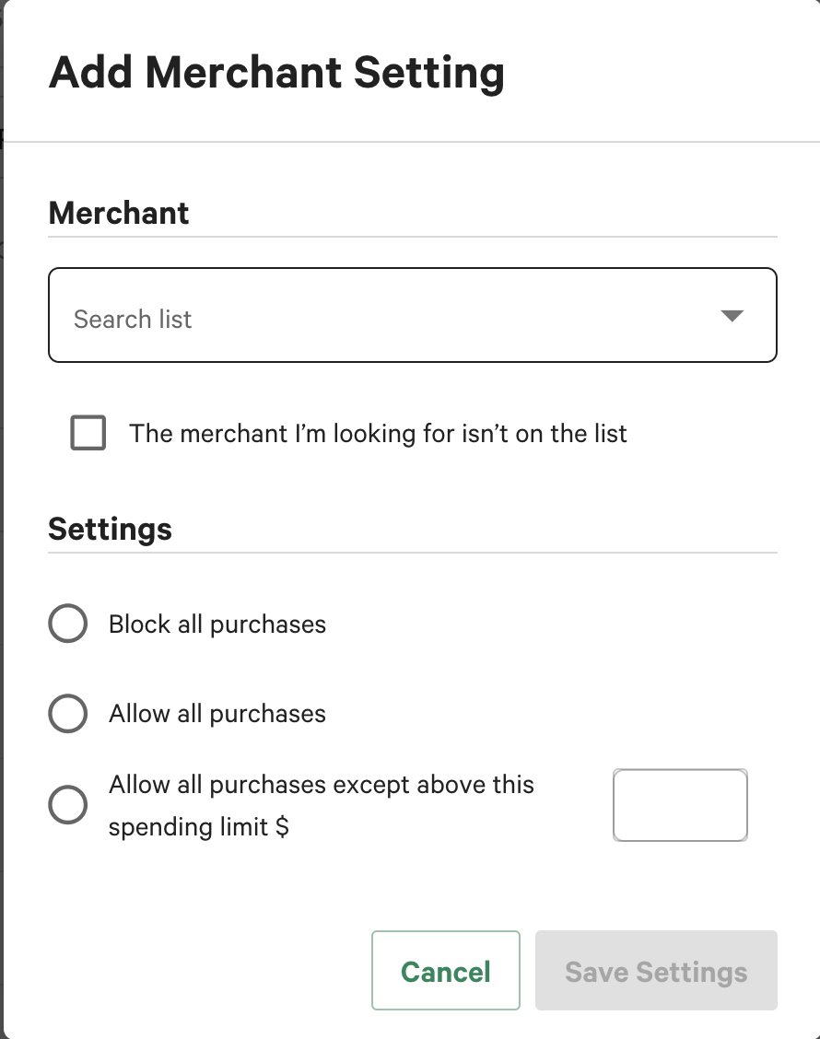Click the "Search list" placeholder text
This screenshot has width=820, height=1039.
click(133, 320)
